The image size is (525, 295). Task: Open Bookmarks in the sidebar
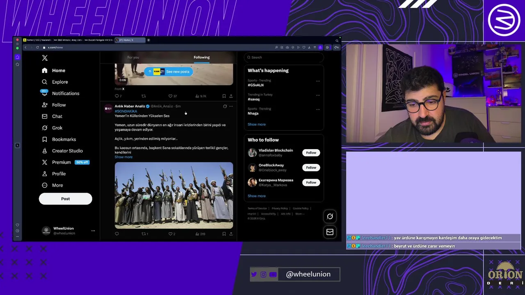(x=59, y=139)
